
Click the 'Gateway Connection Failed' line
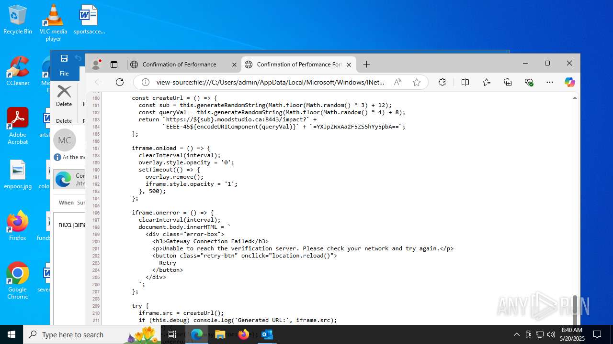click(211, 241)
